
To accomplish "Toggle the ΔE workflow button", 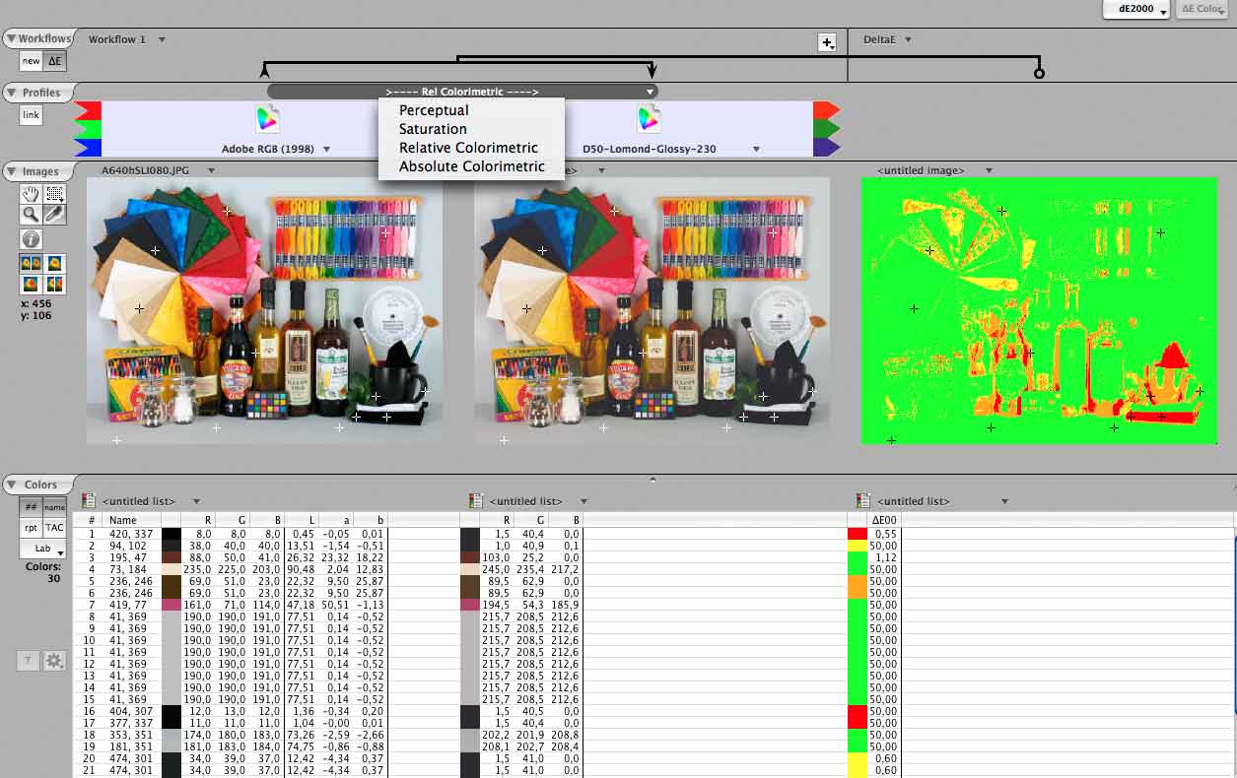I will 56,61.
